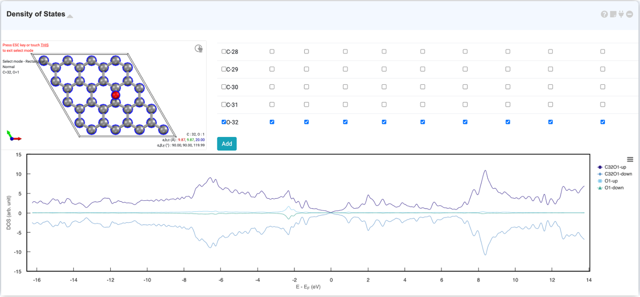Click the XYZ axis orientation indicator
This screenshot has height=297, width=640.
pos(13,136)
